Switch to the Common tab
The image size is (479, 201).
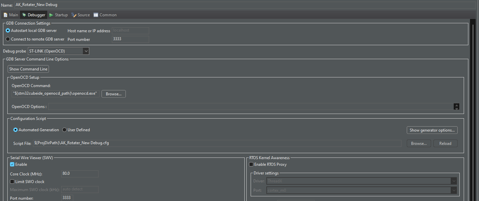[105, 15]
